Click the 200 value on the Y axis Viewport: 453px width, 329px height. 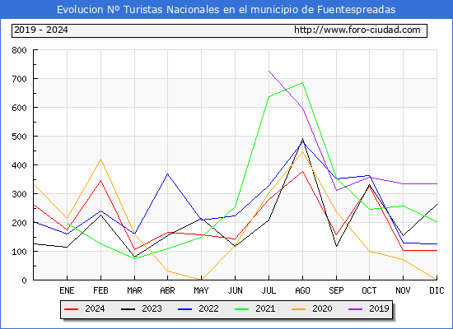click(x=19, y=223)
